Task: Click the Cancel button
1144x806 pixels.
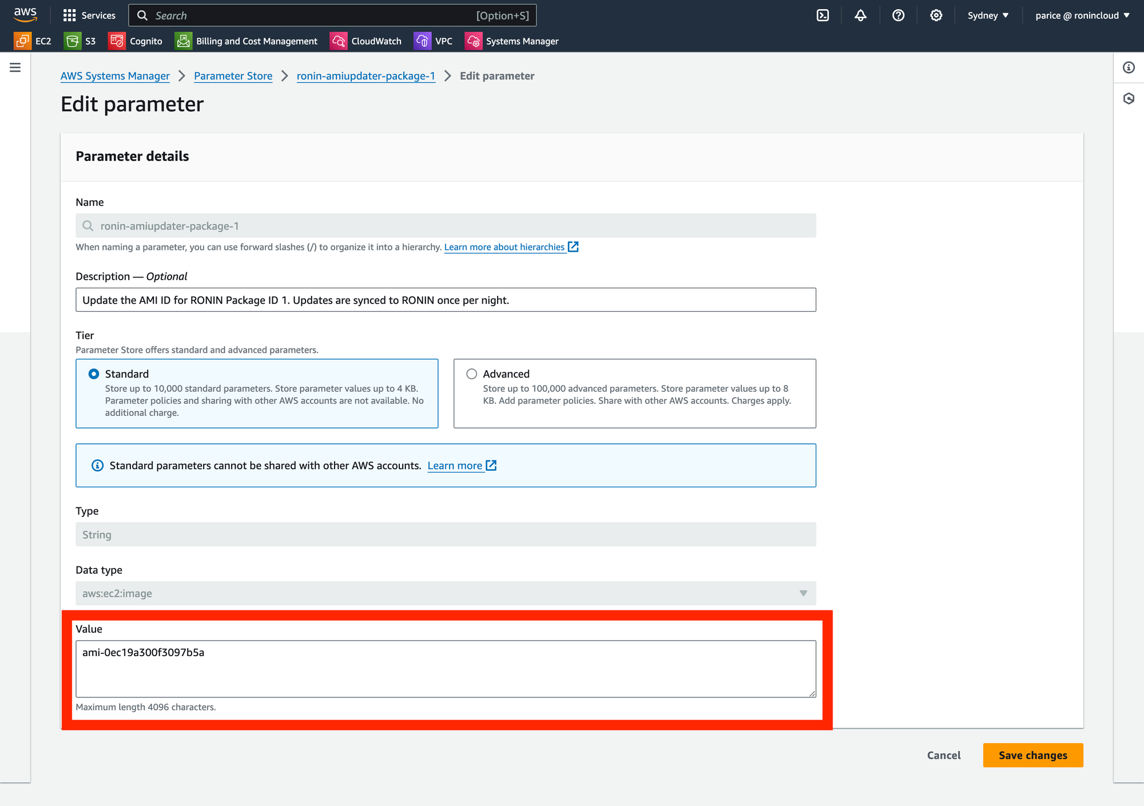Action: 944,755
